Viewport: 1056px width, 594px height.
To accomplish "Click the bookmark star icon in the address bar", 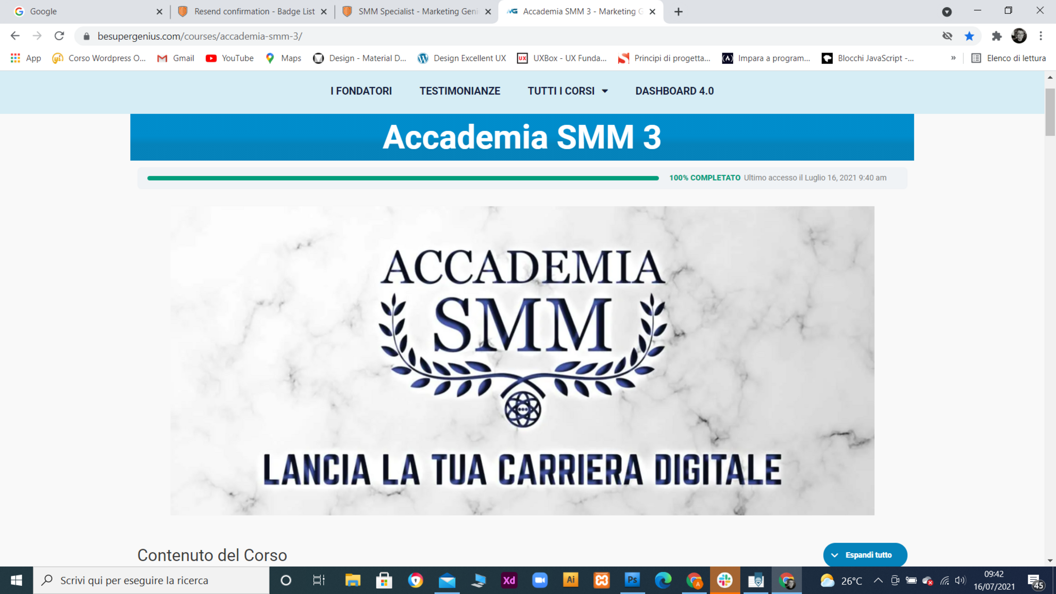I will (969, 36).
